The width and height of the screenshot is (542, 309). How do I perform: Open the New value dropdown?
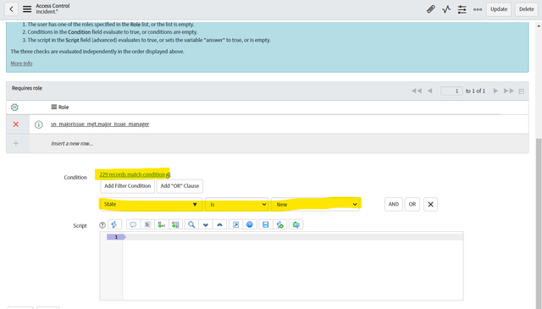tap(315, 204)
